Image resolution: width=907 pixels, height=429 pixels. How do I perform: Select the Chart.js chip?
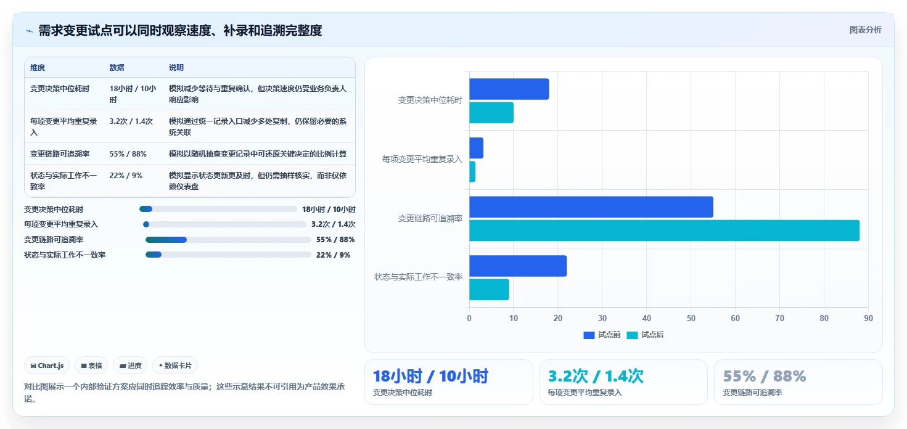[x=47, y=366]
